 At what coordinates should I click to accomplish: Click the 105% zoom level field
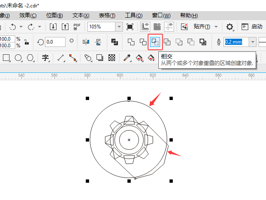click(101, 27)
